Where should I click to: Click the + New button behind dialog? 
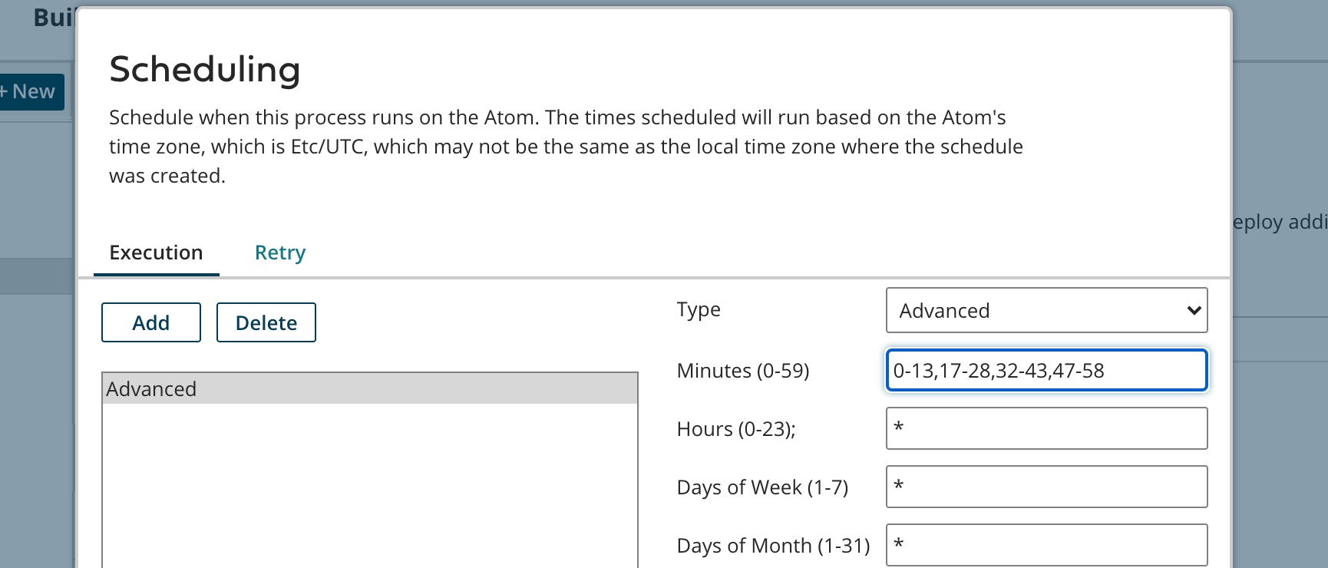[x=32, y=92]
